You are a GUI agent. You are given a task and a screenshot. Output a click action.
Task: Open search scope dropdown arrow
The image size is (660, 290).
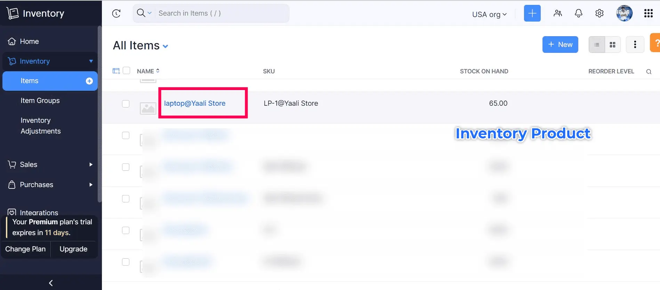pyautogui.click(x=150, y=13)
